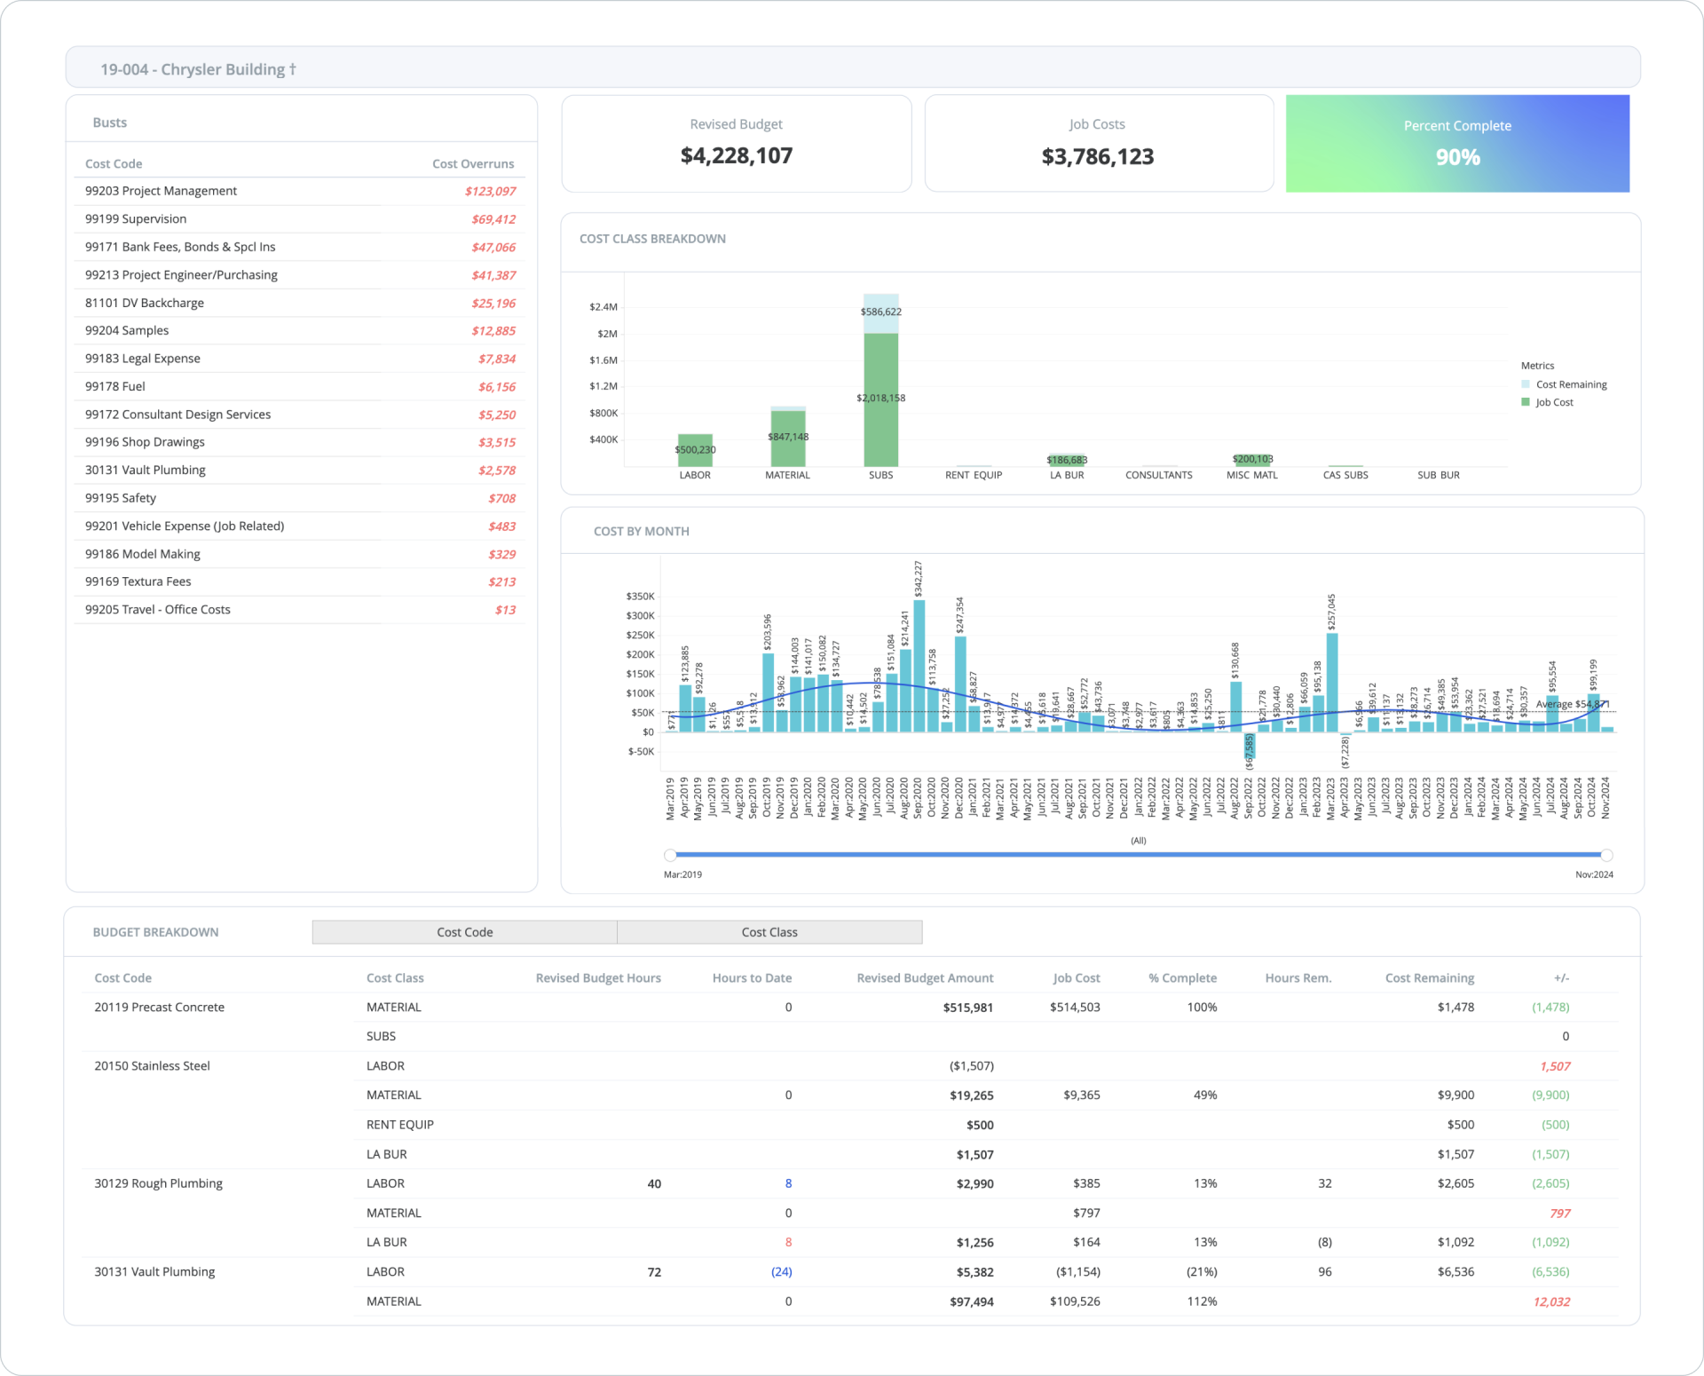
Task: Click the $123,097 cost overrun value
Action: point(490,191)
